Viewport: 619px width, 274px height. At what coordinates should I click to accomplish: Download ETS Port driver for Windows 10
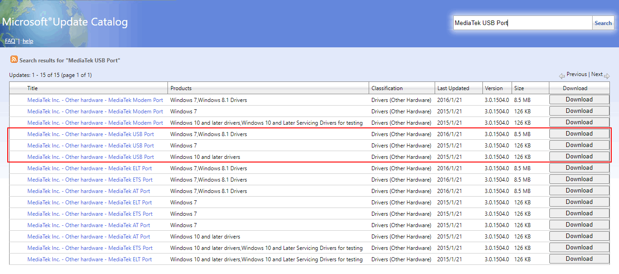pos(579,248)
